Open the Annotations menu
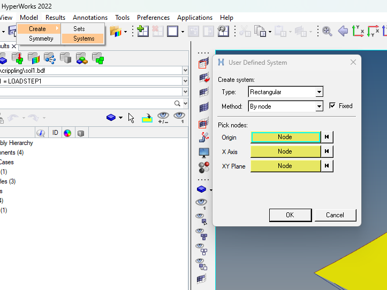The height and width of the screenshot is (290, 387). (x=90, y=18)
